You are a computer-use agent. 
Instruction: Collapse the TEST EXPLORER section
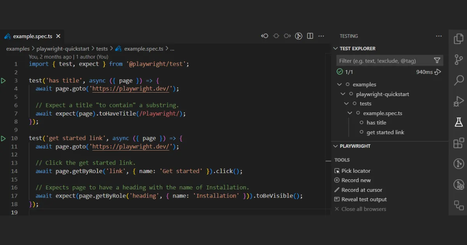pyautogui.click(x=335, y=49)
